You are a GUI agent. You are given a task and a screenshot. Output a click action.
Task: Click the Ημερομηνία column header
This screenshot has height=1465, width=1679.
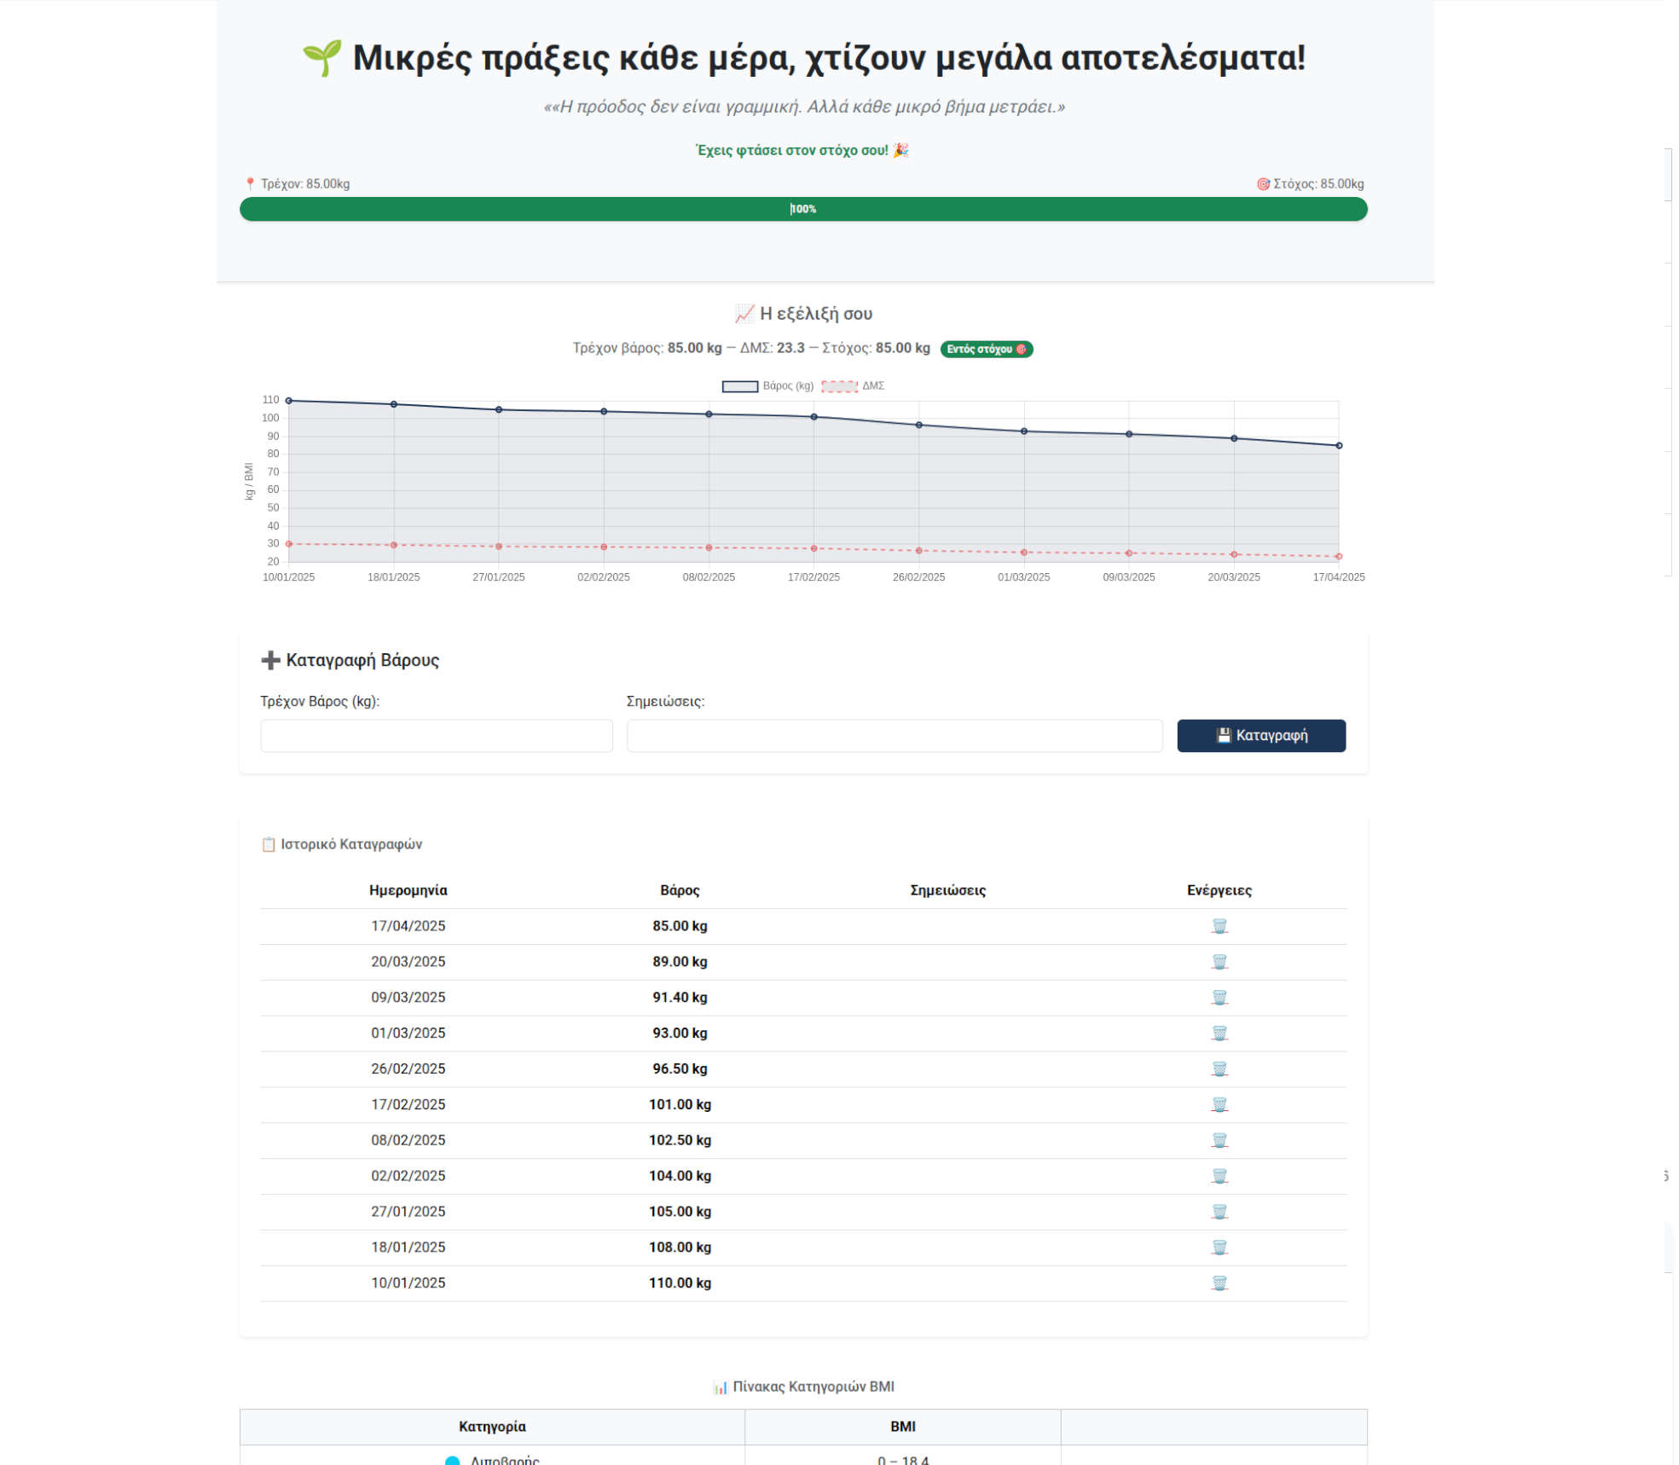coord(408,889)
